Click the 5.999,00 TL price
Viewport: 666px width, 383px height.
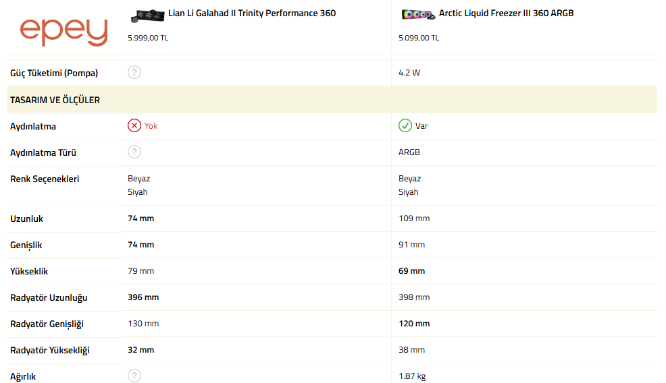click(148, 38)
